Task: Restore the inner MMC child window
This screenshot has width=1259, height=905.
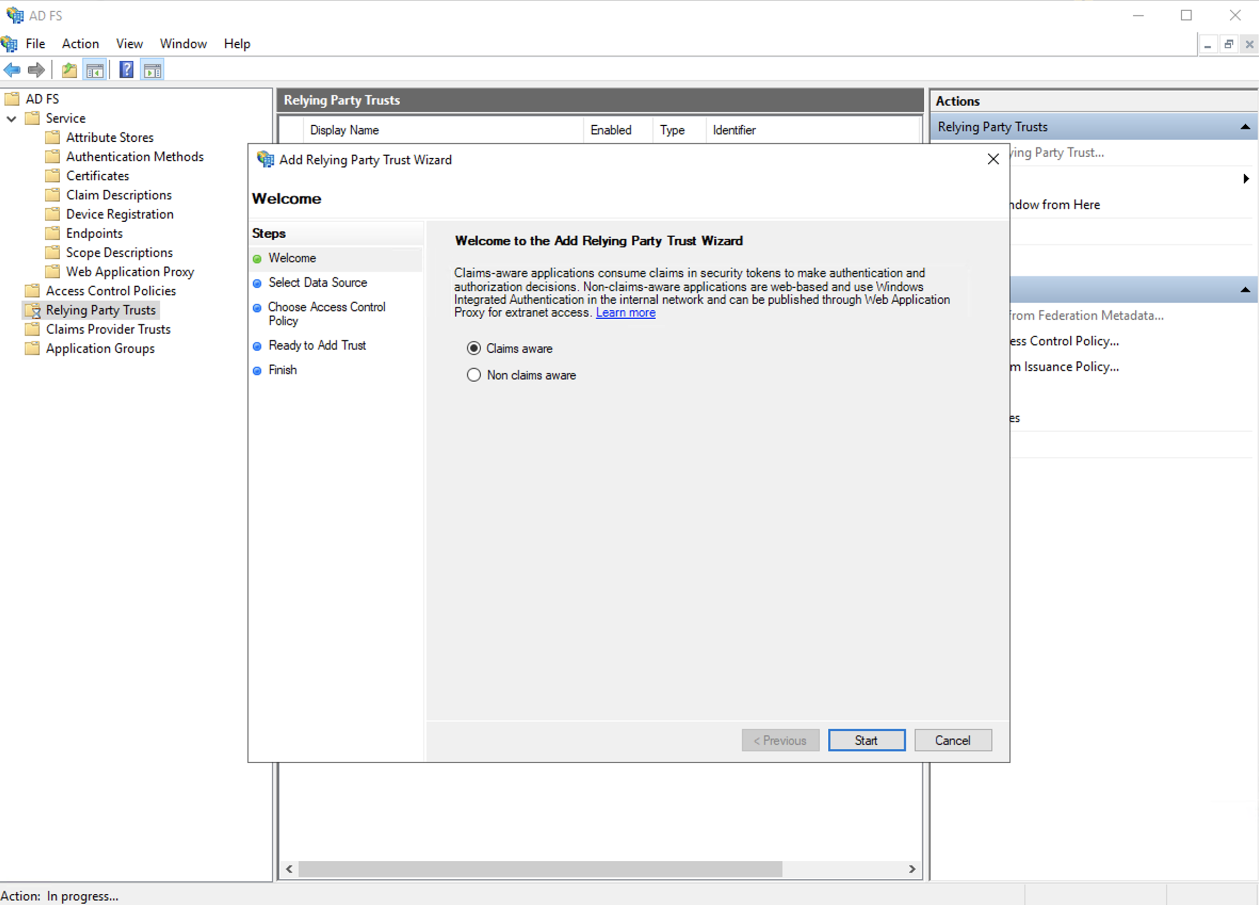Action: pos(1229,44)
